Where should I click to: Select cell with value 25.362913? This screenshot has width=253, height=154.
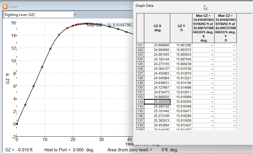pyautogui.click(x=157, y=120)
